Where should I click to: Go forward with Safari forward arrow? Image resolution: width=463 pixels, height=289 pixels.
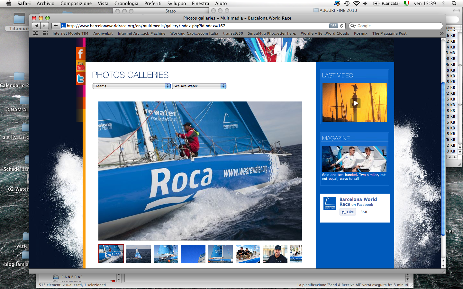tap(44, 26)
